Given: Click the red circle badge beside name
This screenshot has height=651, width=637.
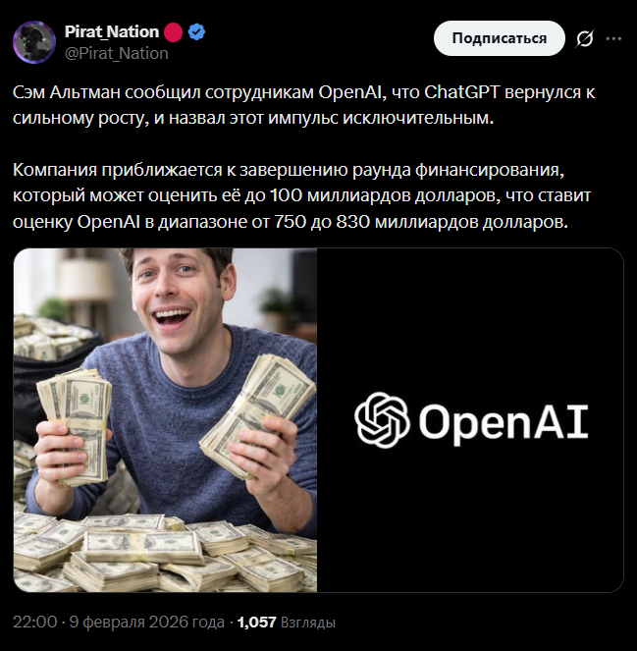Looking at the screenshot, I should point(173,32).
